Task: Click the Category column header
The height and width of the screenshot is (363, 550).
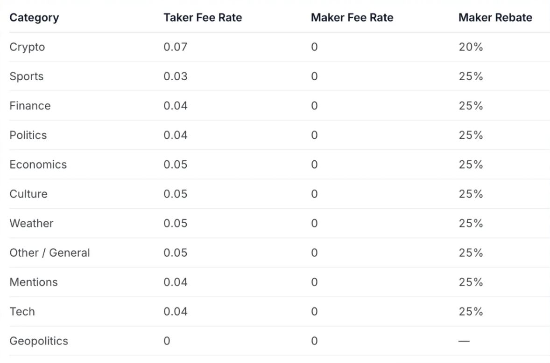Action: [x=34, y=18]
